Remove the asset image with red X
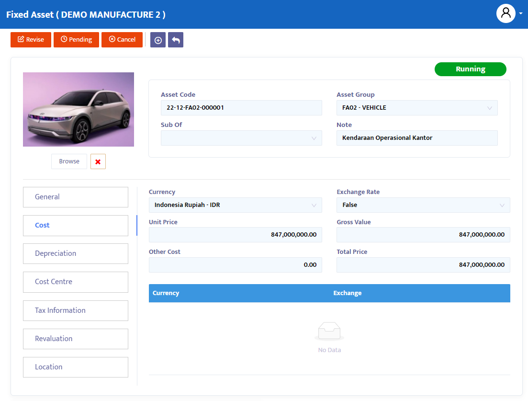This screenshot has height=401, width=528. tap(98, 162)
